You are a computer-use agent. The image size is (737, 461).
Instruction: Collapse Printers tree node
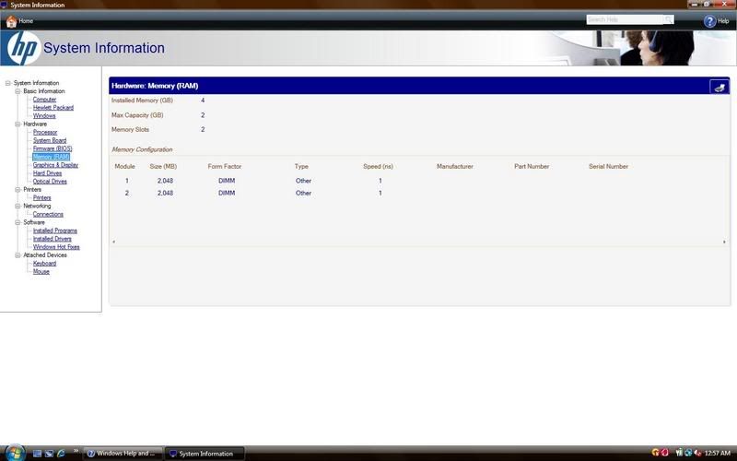[x=18, y=190]
